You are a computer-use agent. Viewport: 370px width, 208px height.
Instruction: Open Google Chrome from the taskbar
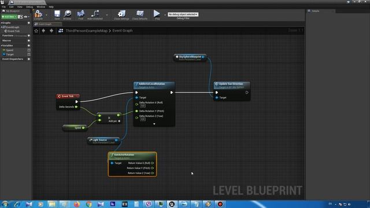(x=88, y=204)
